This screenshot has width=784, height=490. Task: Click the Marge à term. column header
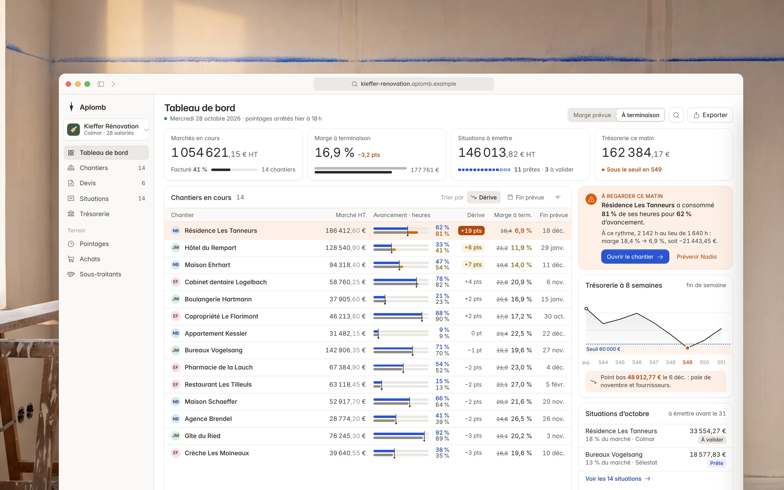pos(513,215)
